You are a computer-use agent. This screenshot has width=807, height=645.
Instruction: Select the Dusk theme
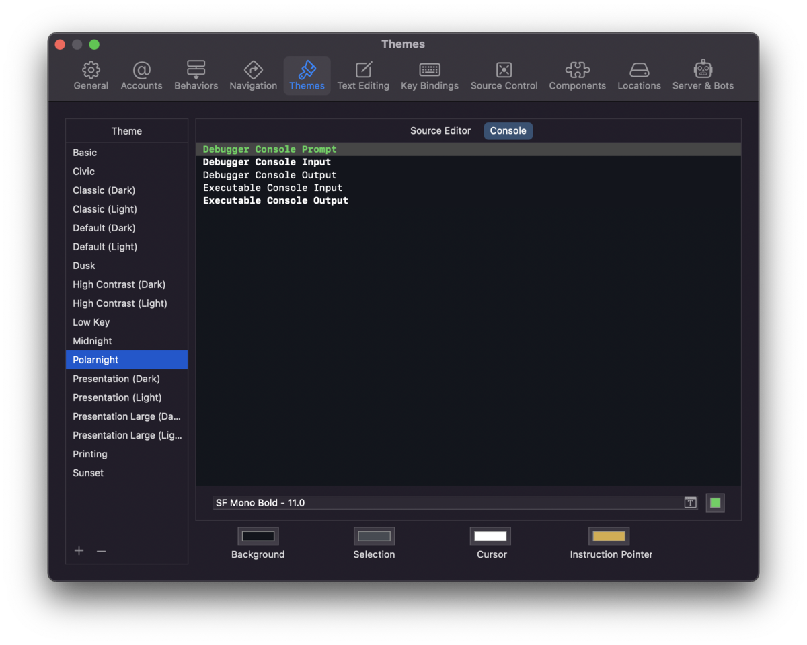pyautogui.click(x=126, y=266)
